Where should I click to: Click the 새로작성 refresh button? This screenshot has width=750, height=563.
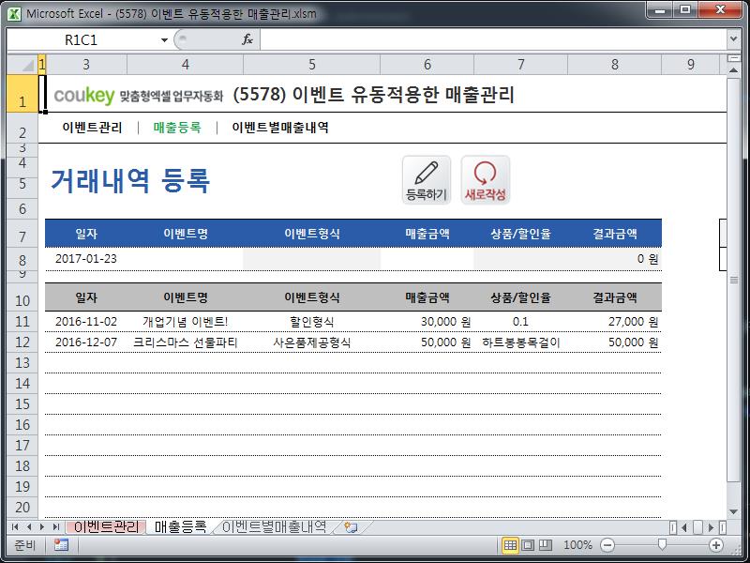click(x=485, y=180)
